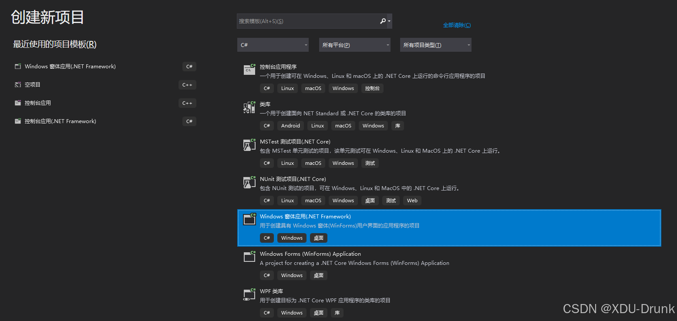Click the C++ badge beside 空项目
Viewport: 677px width, 321px height.
(x=187, y=85)
